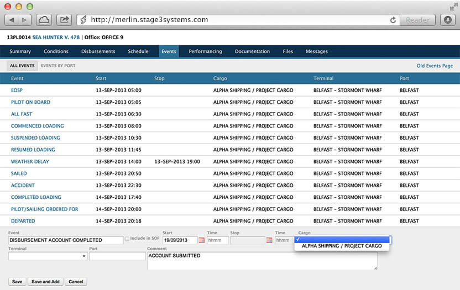Click Save and Add button
The height and width of the screenshot is (290, 460).
(x=45, y=282)
